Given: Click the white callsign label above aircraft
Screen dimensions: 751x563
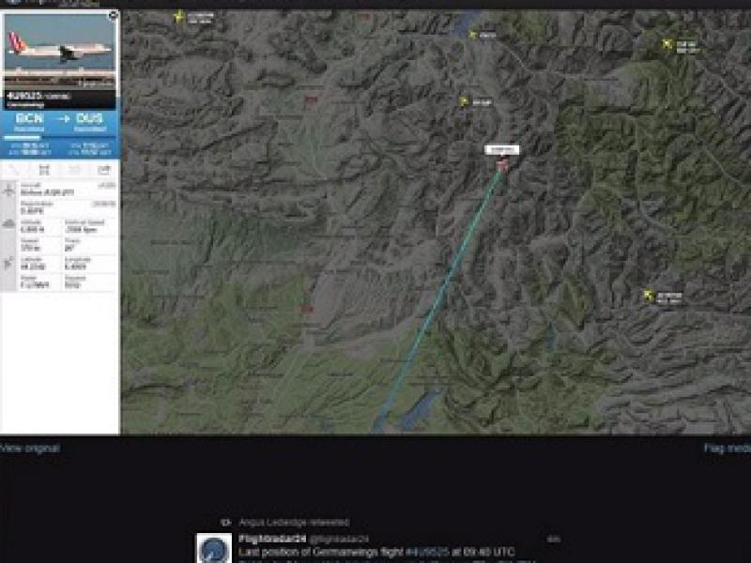Looking at the screenshot, I should pyautogui.click(x=501, y=150).
